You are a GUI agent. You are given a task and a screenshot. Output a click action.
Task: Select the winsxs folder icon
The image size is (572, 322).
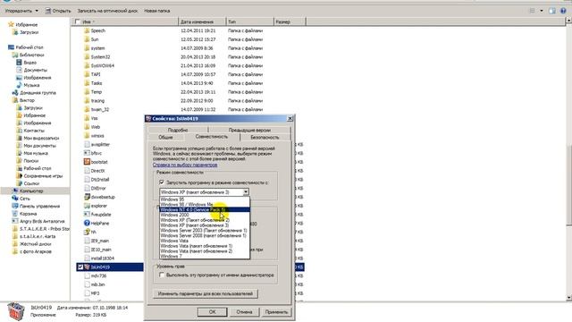(x=87, y=136)
